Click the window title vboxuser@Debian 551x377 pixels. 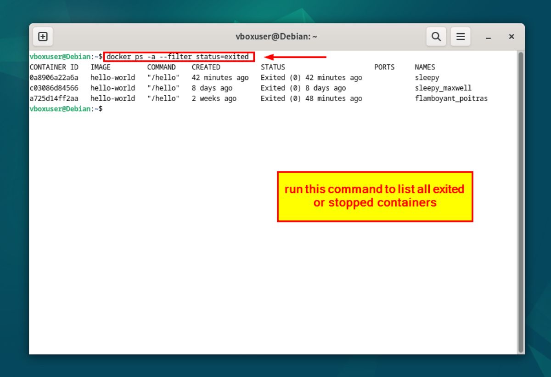coord(275,37)
